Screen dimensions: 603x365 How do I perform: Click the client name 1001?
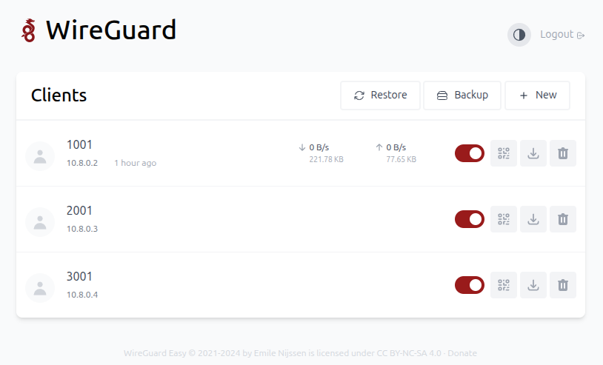[x=79, y=144]
